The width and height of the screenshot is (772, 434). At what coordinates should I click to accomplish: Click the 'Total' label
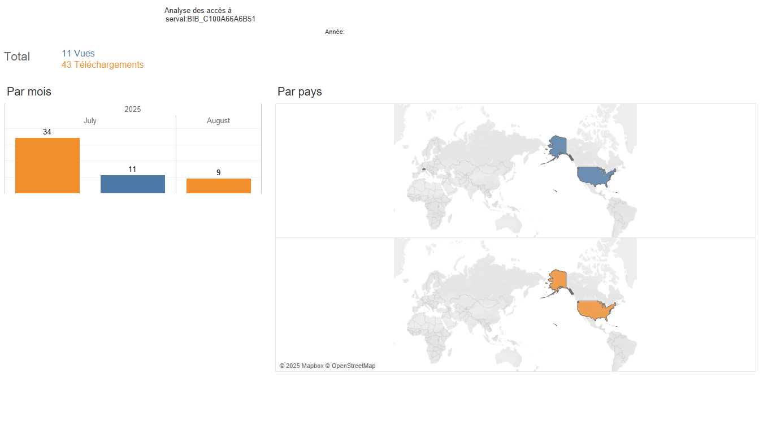[17, 57]
